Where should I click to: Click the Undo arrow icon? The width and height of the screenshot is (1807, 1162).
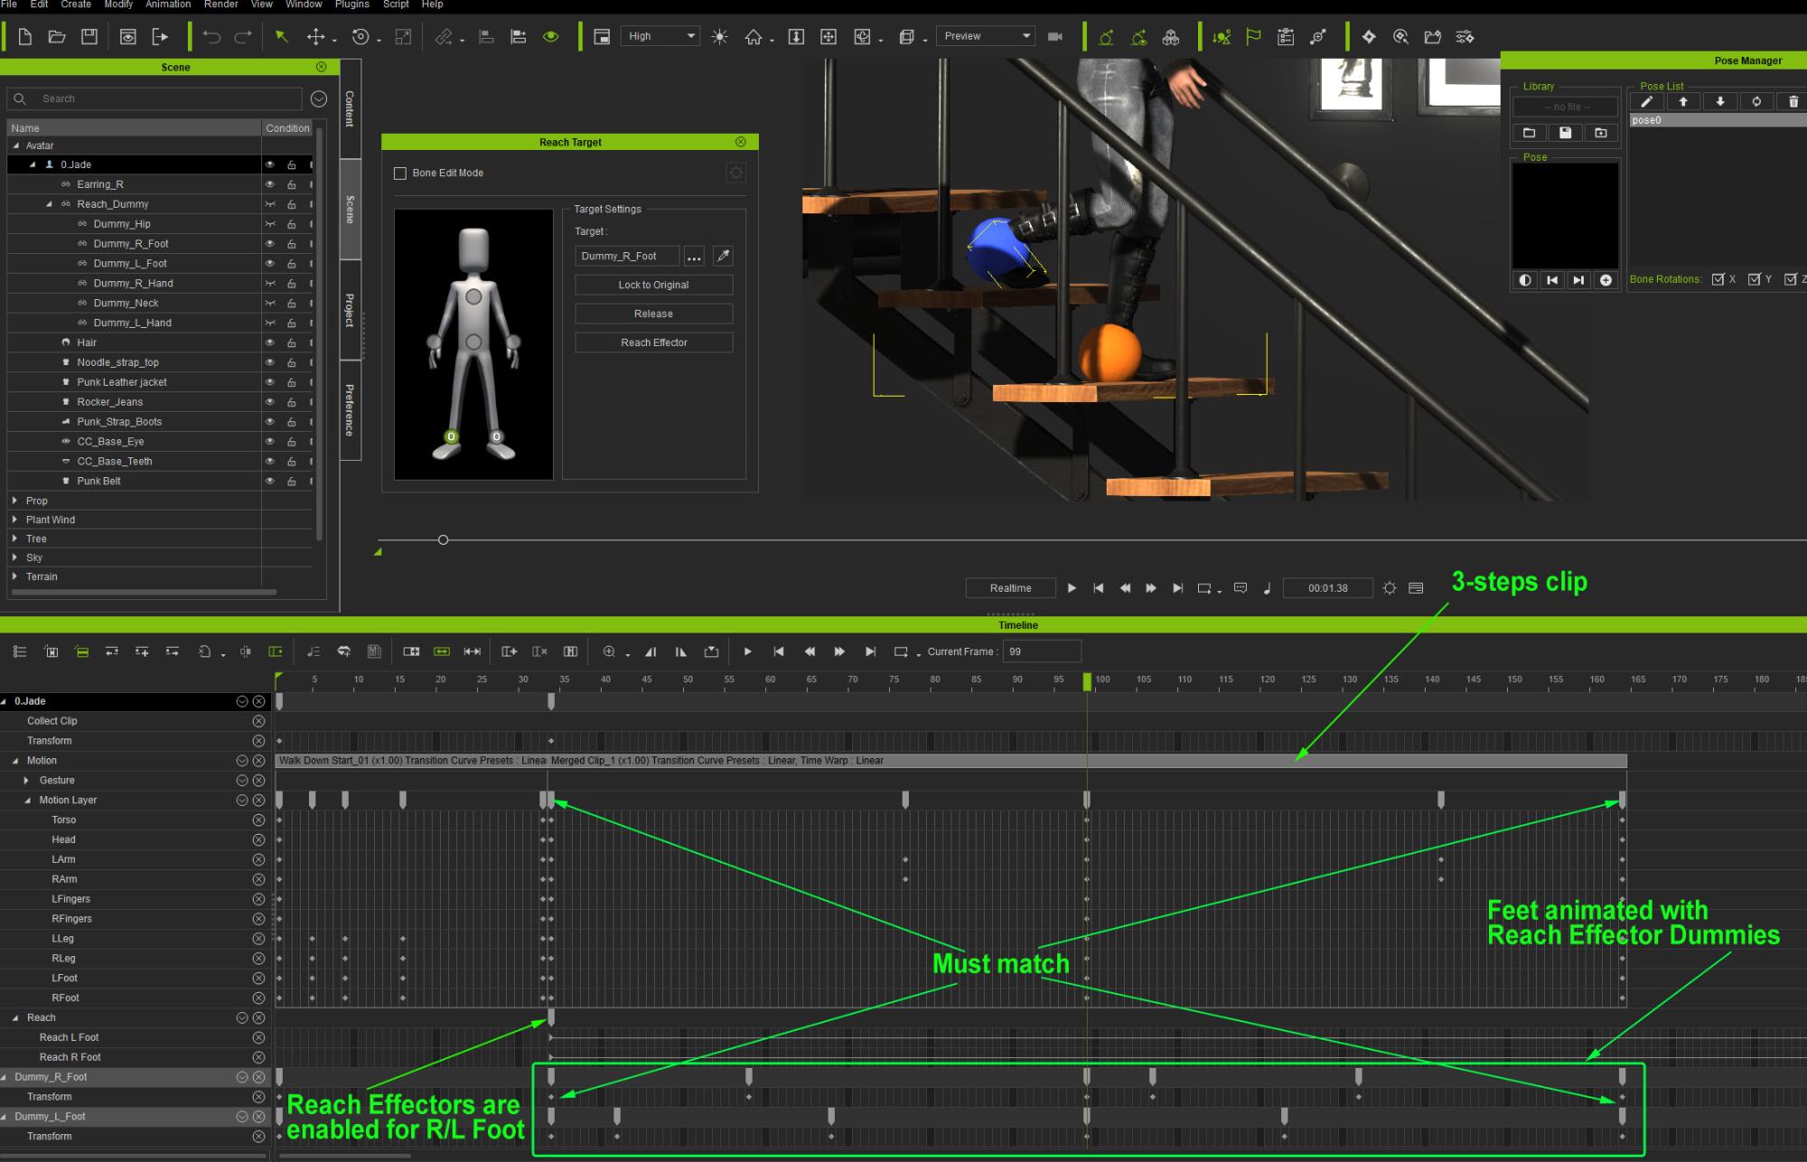click(x=211, y=37)
